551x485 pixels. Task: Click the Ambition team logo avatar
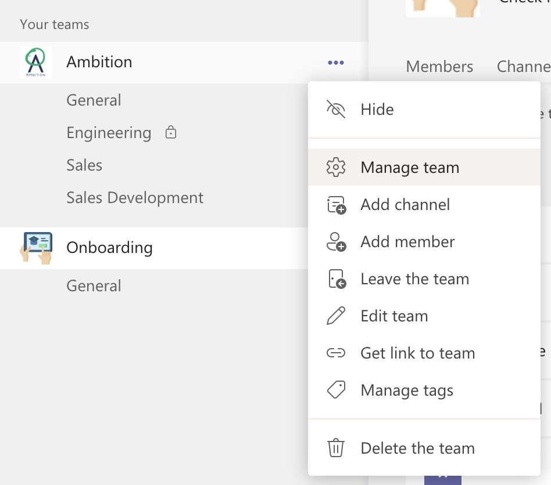(x=35, y=63)
